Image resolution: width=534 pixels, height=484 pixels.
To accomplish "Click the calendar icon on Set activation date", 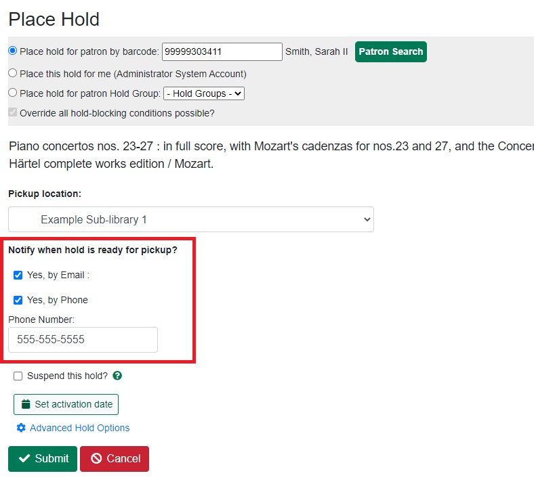I will point(26,404).
